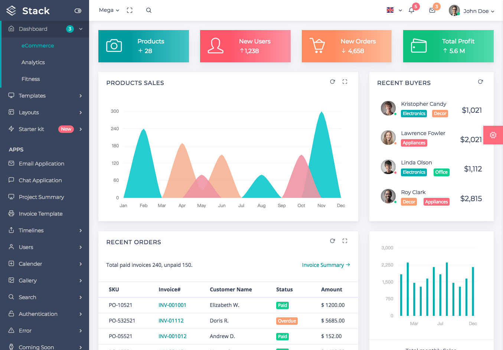The width and height of the screenshot is (503, 350).
Task: Click the New Orders cart icon
Action: tap(317, 46)
